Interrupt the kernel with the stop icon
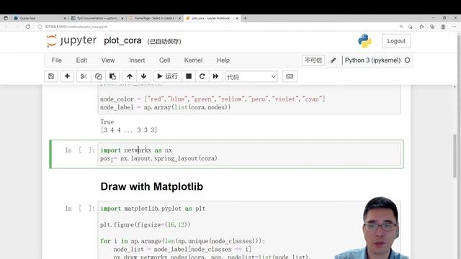 pyautogui.click(x=189, y=76)
